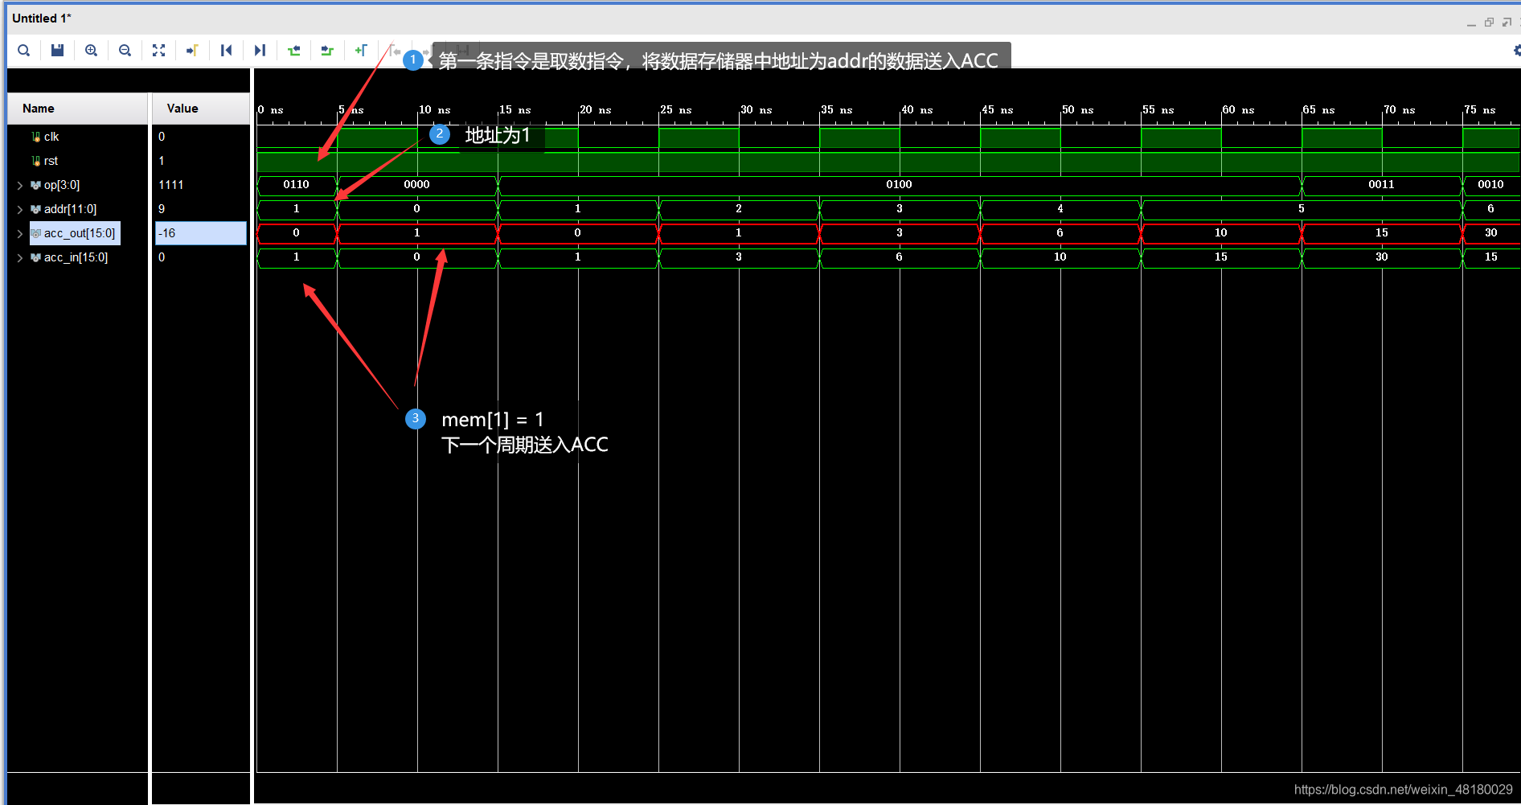Select the addr[11:0] signal name

click(x=70, y=209)
